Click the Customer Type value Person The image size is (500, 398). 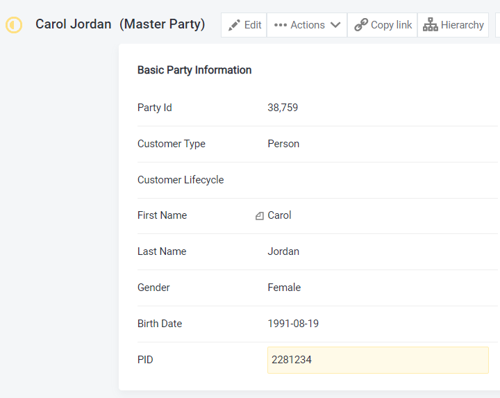pyautogui.click(x=283, y=144)
